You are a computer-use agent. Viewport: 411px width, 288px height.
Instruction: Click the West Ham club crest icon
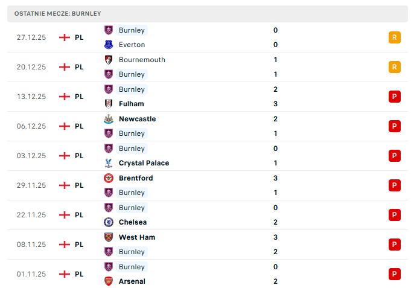109,237
